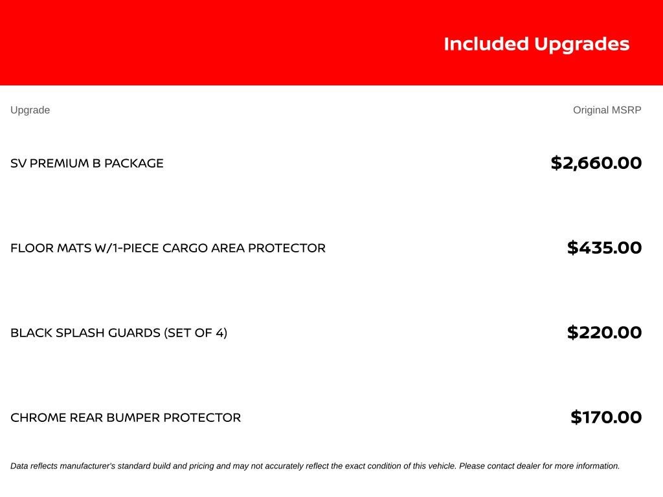
Task: Select the Original MSRP column header
Action: [607, 110]
